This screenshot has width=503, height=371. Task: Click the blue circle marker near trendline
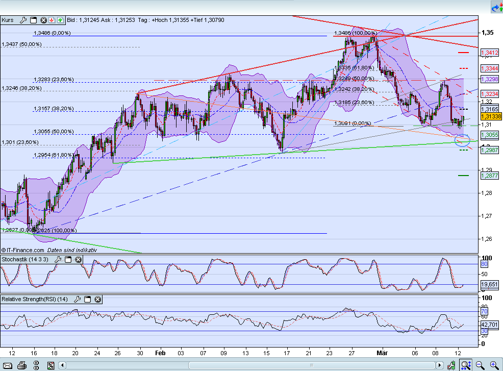462,140
